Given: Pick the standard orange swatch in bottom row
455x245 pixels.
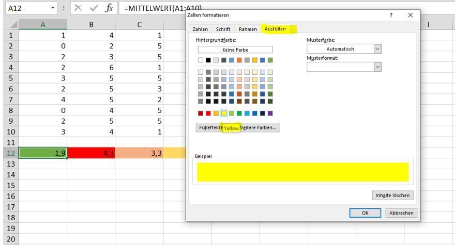Looking at the screenshot, I should point(216,113).
